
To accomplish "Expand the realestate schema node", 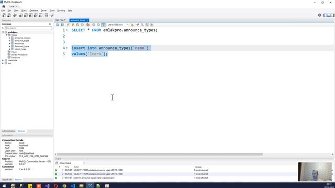I will [3, 61].
